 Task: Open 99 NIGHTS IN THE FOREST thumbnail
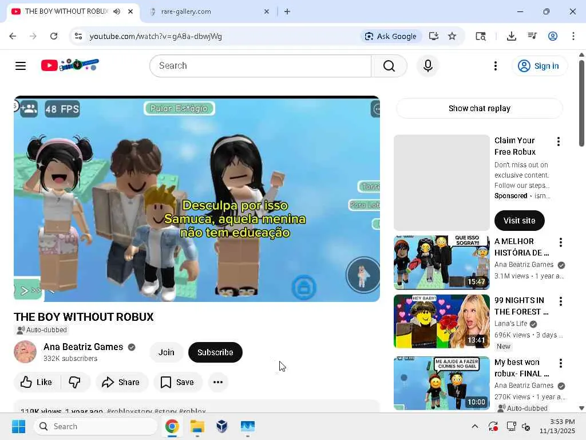coord(441,321)
